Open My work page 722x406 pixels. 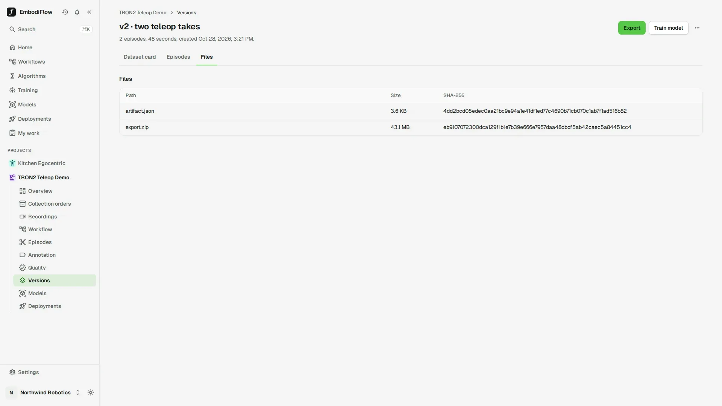coord(50,133)
